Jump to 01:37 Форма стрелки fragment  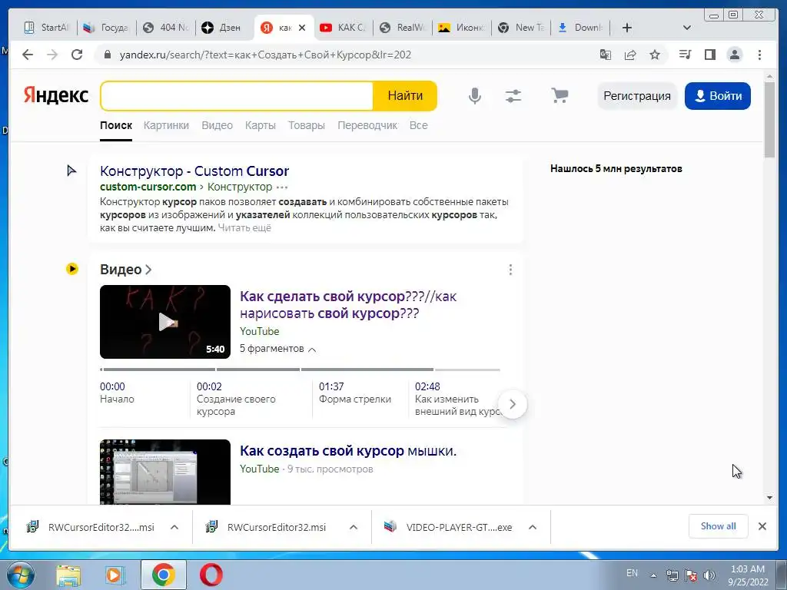click(x=355, y=393)
